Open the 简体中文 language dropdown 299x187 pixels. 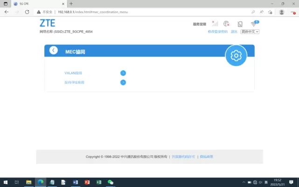pyautogui.click(x=250, y=32)
